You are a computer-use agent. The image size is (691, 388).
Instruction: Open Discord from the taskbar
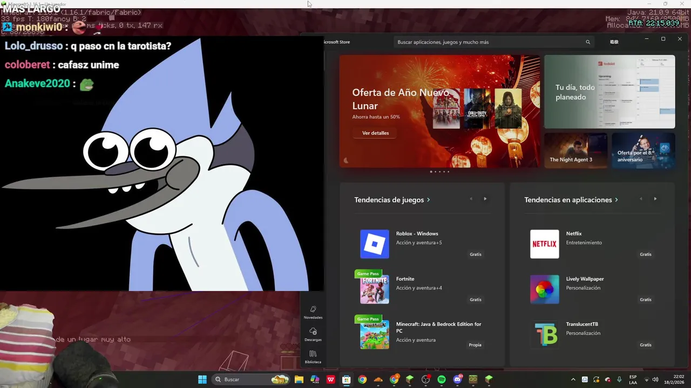tap(458, 379)
